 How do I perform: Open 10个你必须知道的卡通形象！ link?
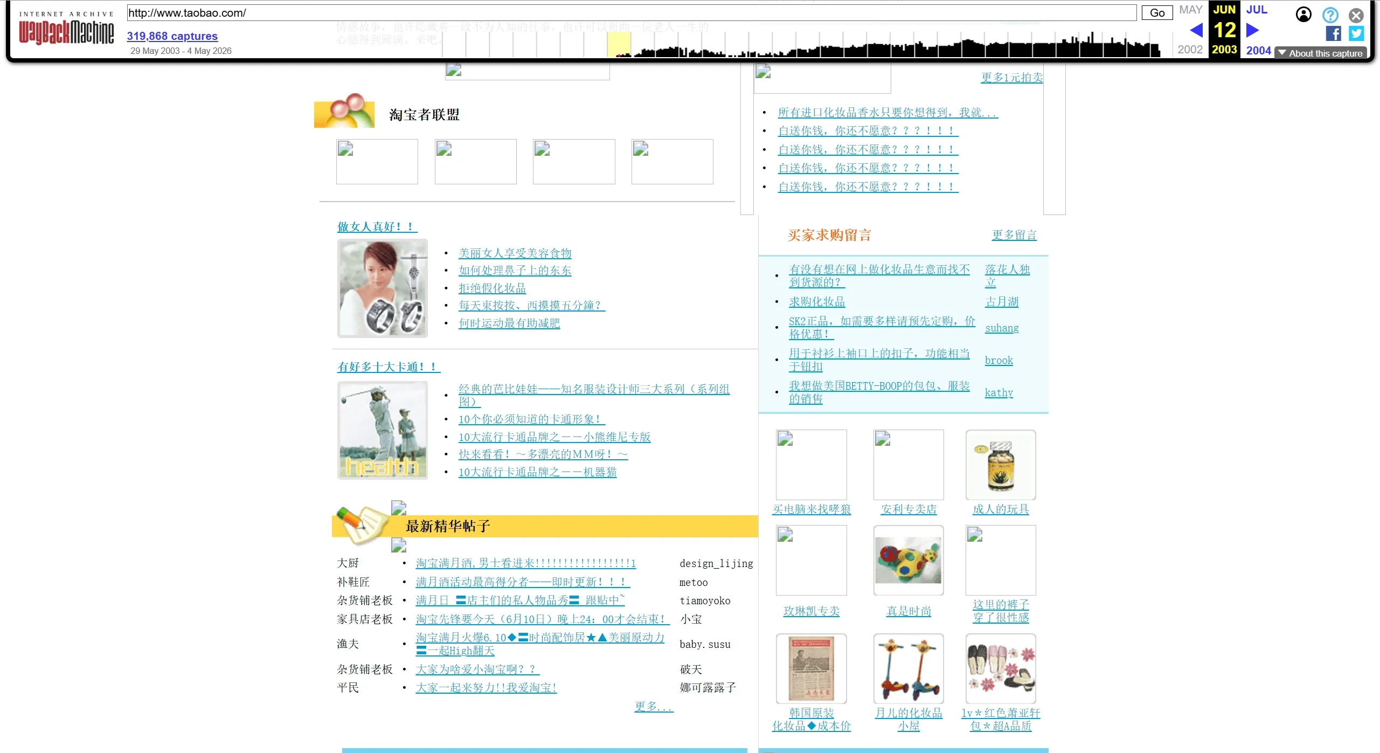point(531,419)
